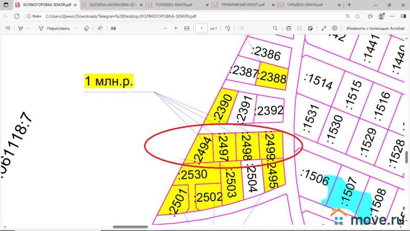410x231 pixels.
Task: Enter full screen mode in PDF toolbar
Action: click(323, 28)
